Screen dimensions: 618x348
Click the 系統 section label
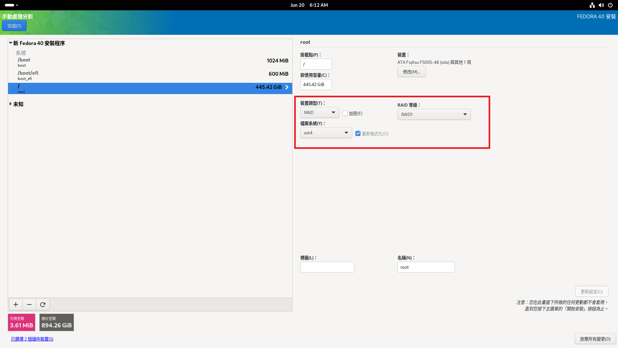click(x=21, y=53)
